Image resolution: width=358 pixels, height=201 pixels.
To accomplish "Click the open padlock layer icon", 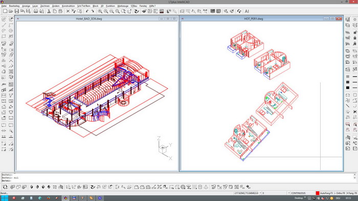I will (x=355, y=32).
